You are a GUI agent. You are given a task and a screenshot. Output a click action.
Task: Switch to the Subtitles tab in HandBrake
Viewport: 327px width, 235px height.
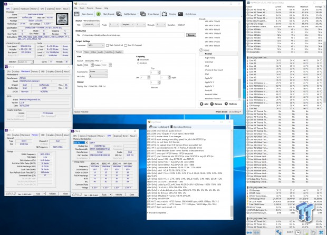point(109,52)
